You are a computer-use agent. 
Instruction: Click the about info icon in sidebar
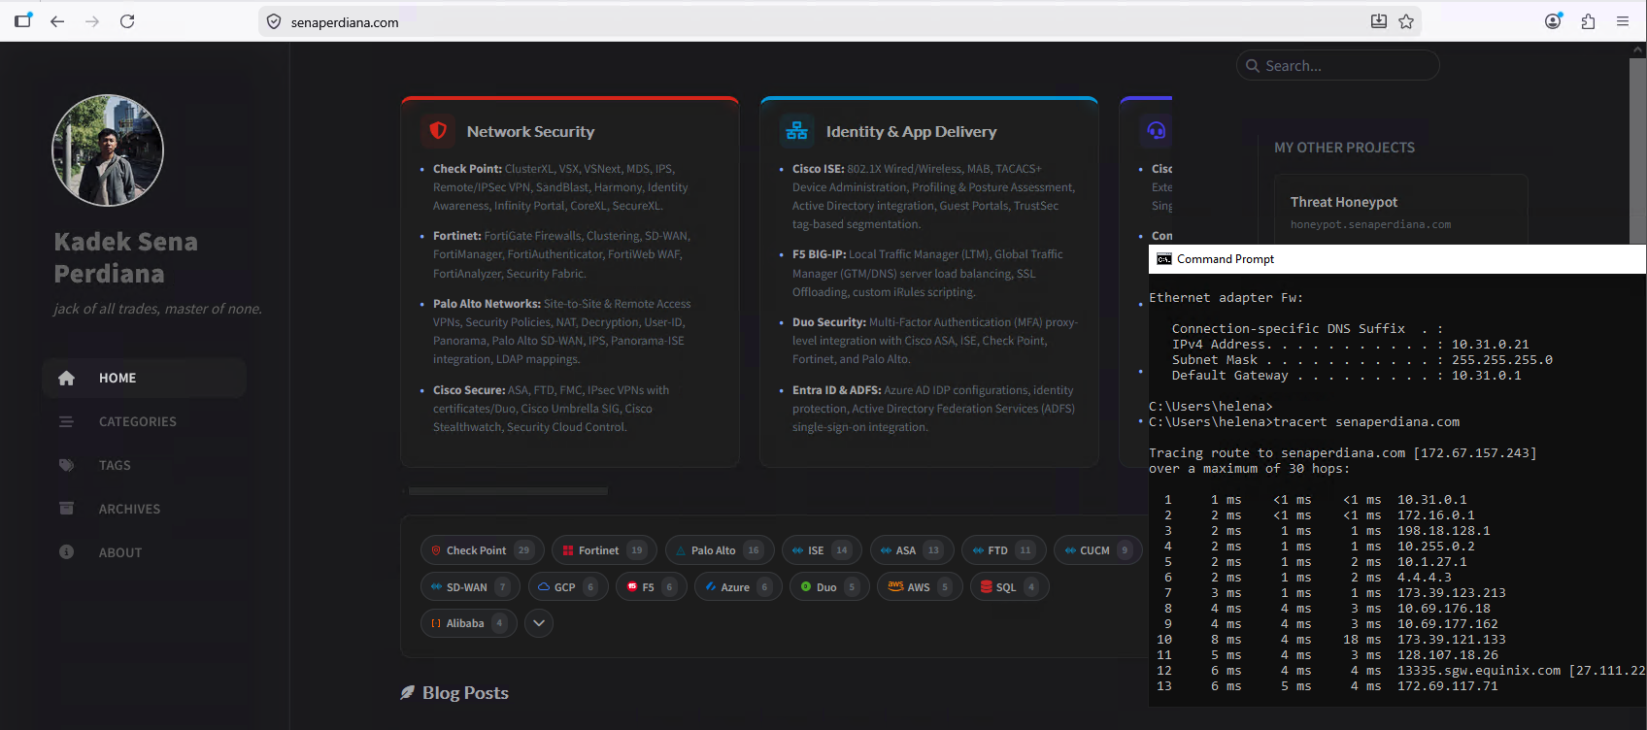click(66, 552)
